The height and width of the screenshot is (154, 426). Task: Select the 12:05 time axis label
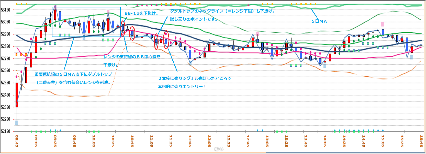tap(209, 141)
